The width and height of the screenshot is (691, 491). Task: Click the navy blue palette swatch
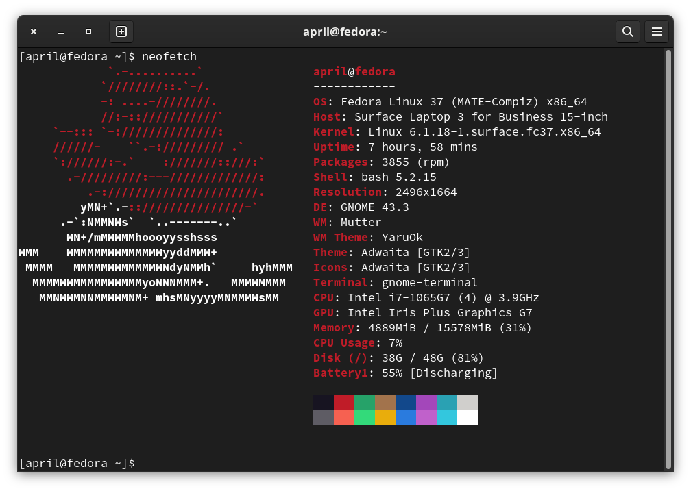[406, 403]
